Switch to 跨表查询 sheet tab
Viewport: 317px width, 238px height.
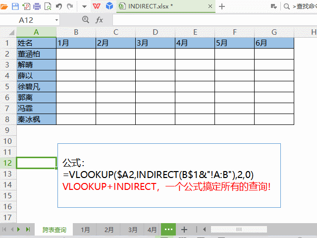(54, 230)
